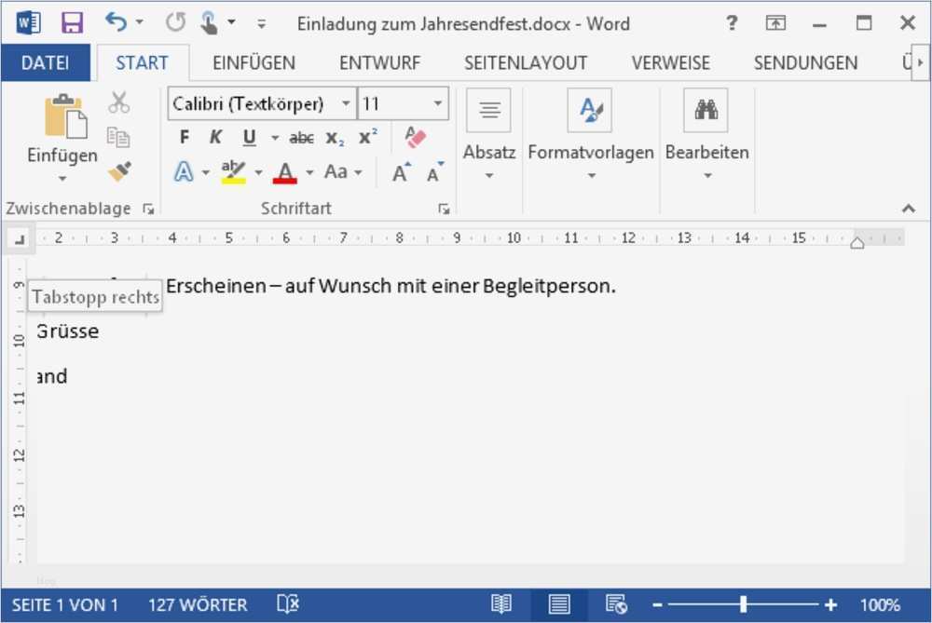Cut selected text with the Scissors icon
Viewport: 932px width, 623px height.
[119, 101]
